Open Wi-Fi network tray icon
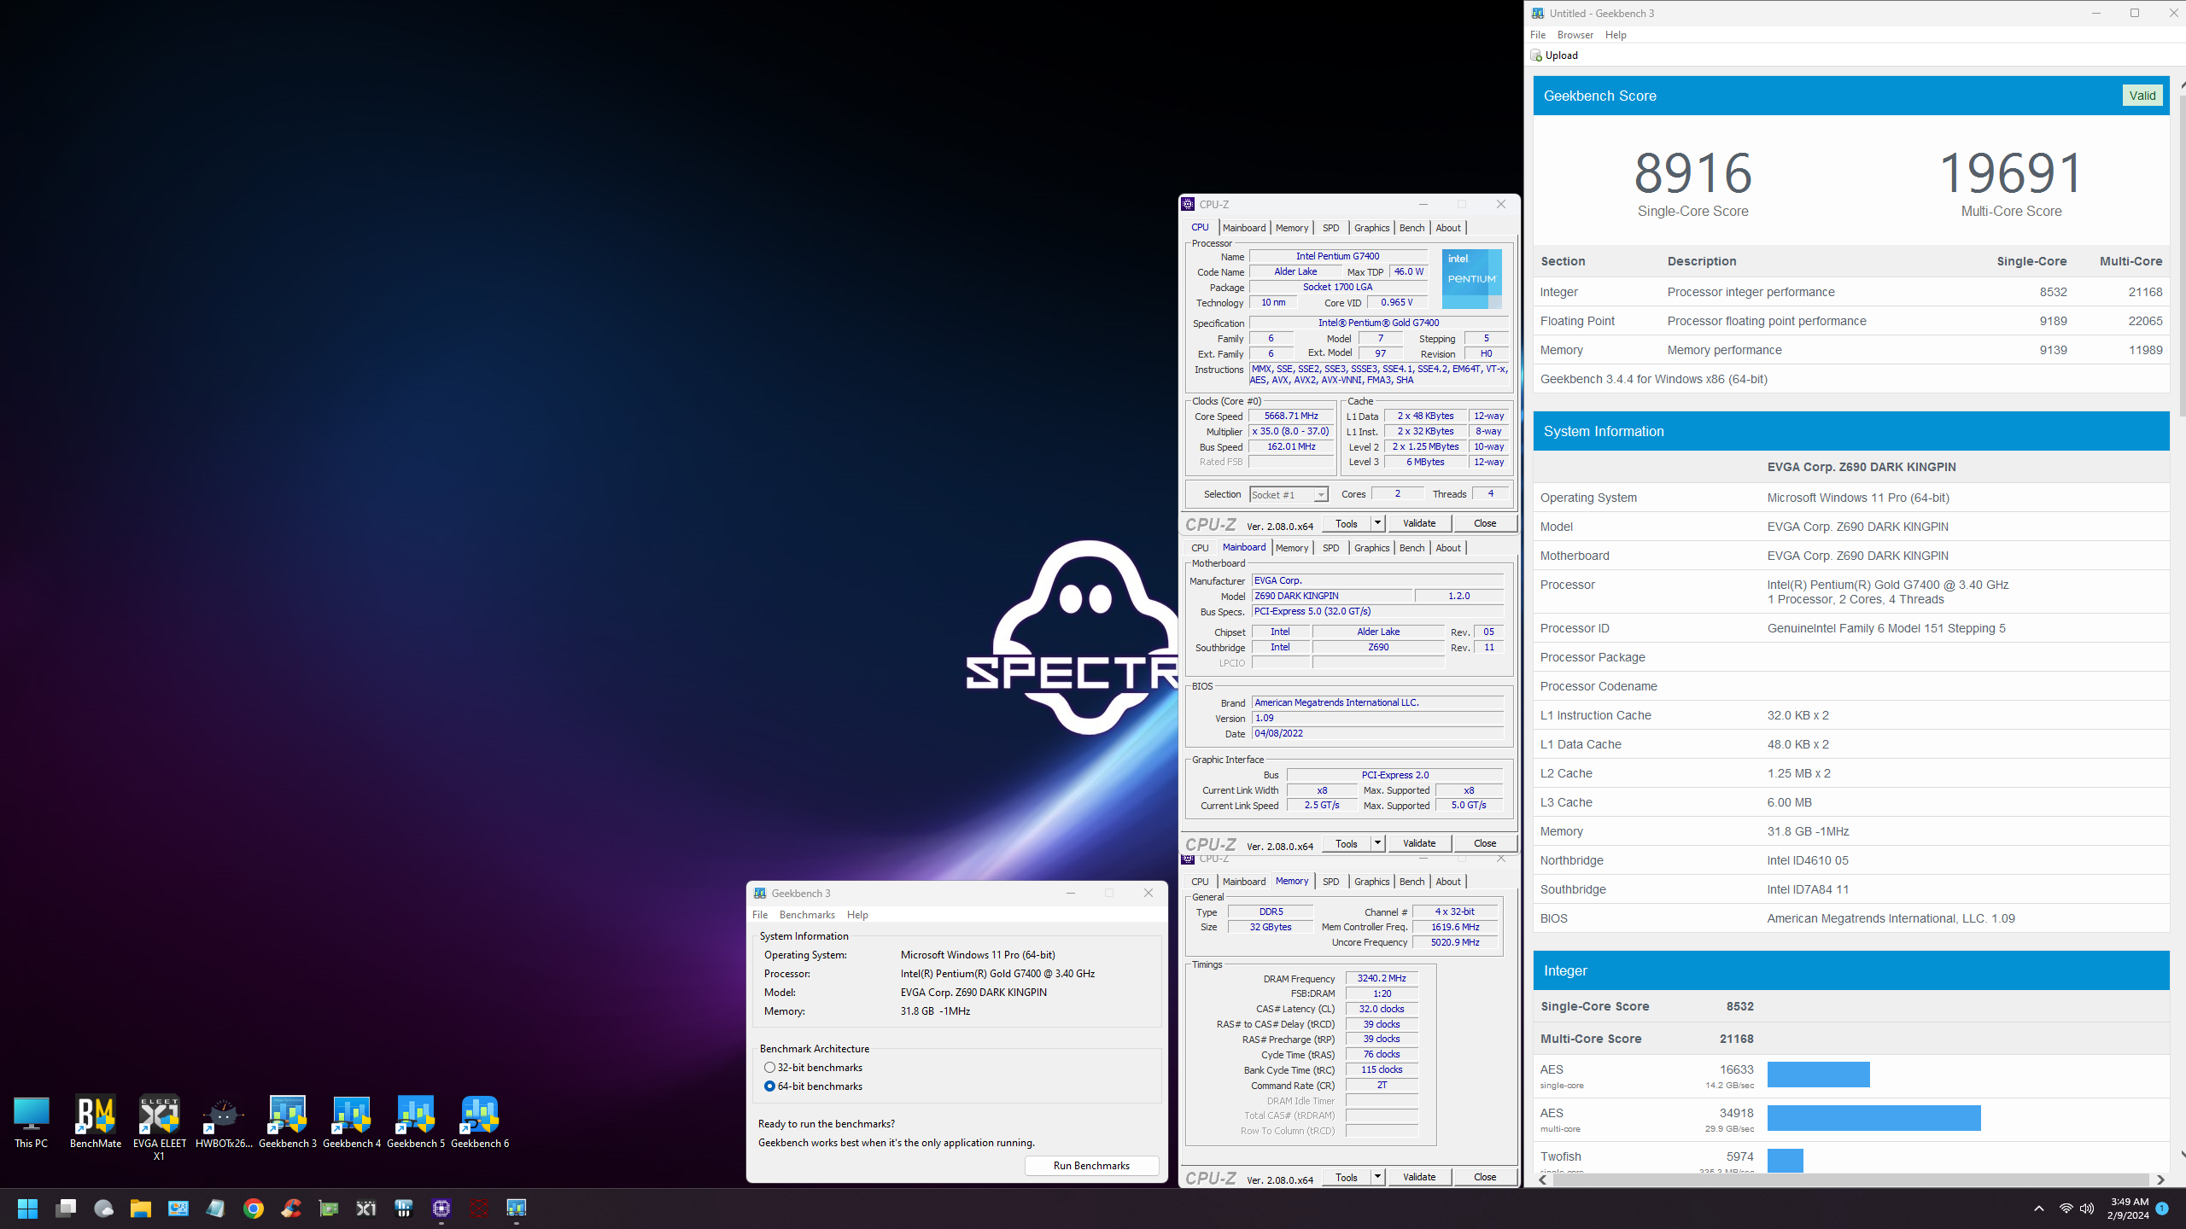This screenshot has height=1229, width=2186. 2066,1209
